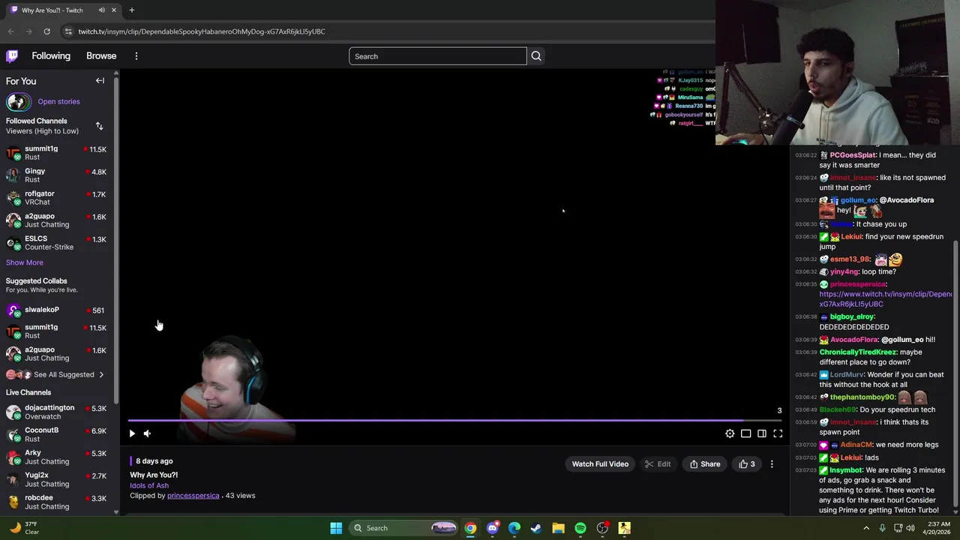This screenshot has width=960, height=540.
Task: Open the Following page
Action: point(51,56)
